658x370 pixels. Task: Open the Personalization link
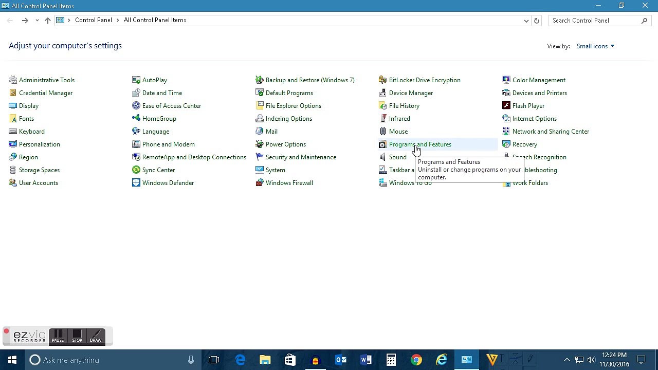(x=40, y=144)
